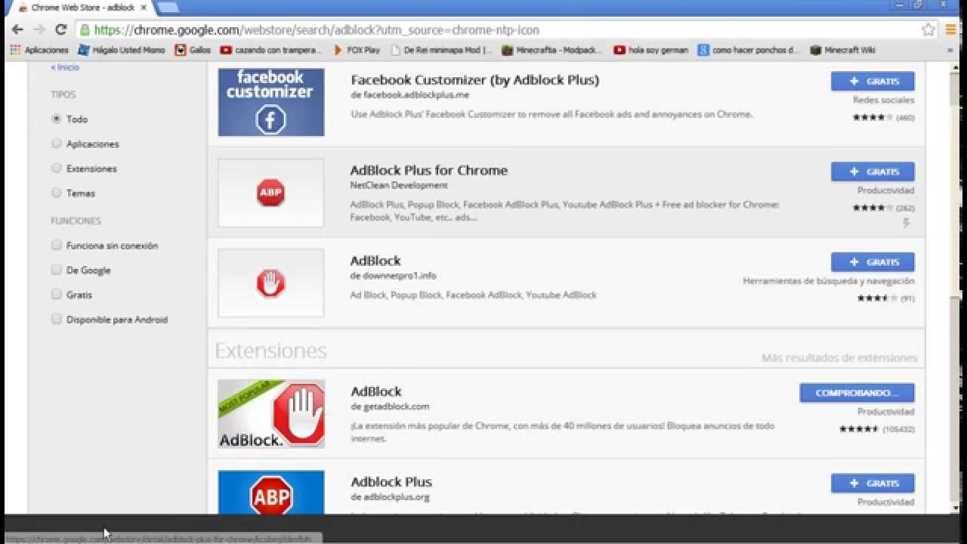
Task: Click the de getadblock.com publisher text
Action: 390,406
